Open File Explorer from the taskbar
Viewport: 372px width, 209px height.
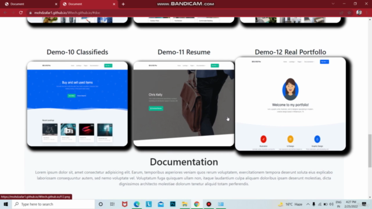click(x=185, y=204)
